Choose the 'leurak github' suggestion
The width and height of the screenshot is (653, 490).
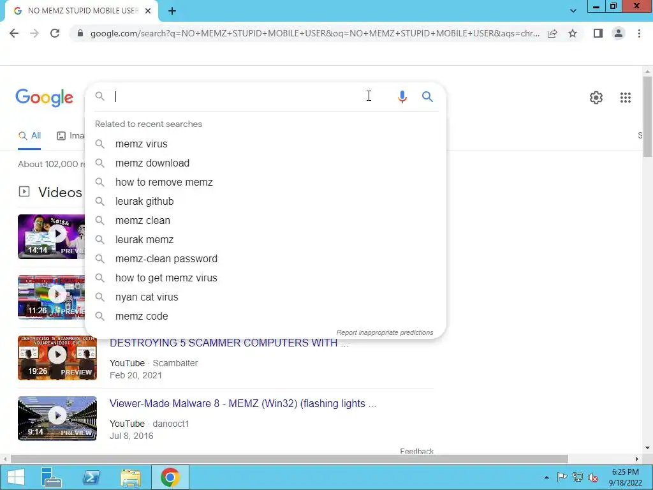[x=265, y=201]
